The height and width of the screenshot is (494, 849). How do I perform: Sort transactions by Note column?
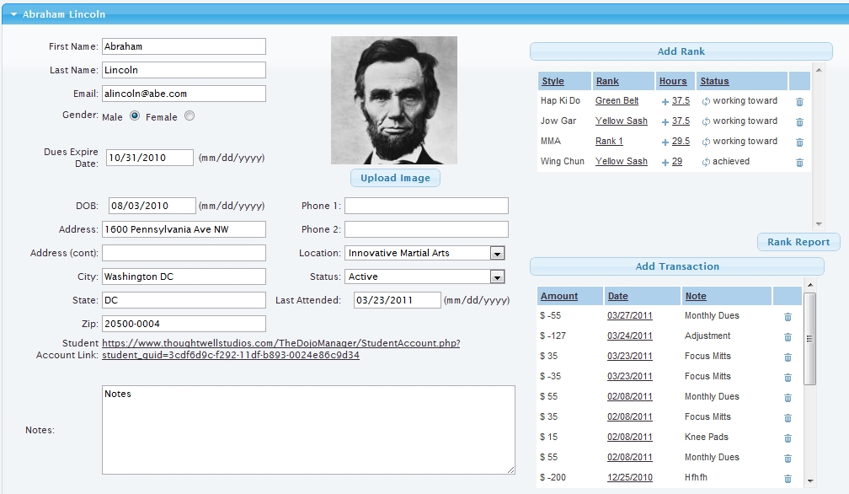point(696,296)
